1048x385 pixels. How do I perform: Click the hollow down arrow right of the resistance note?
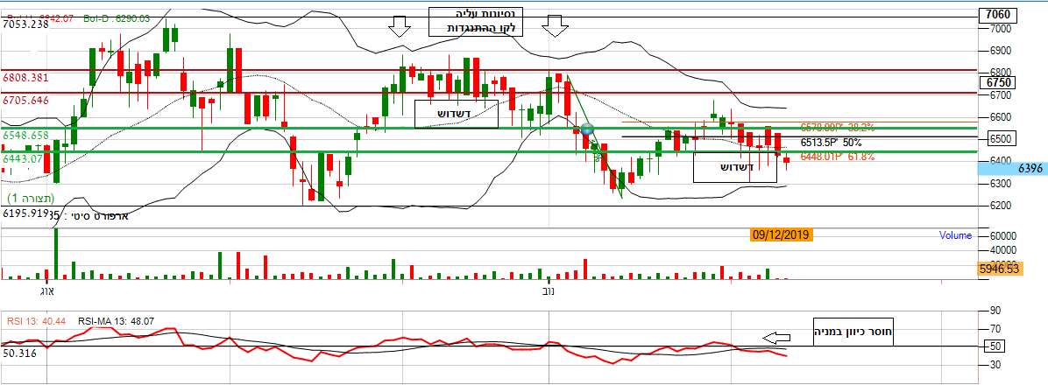(552, 26)
